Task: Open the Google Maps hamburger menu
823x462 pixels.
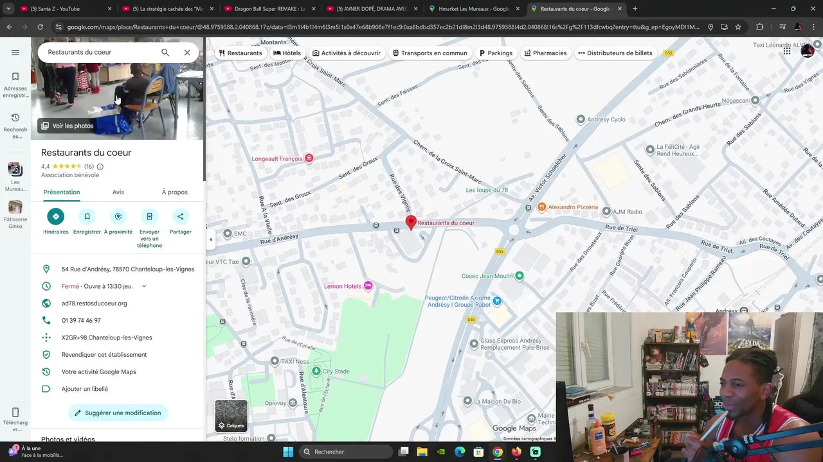Action: 15,53
